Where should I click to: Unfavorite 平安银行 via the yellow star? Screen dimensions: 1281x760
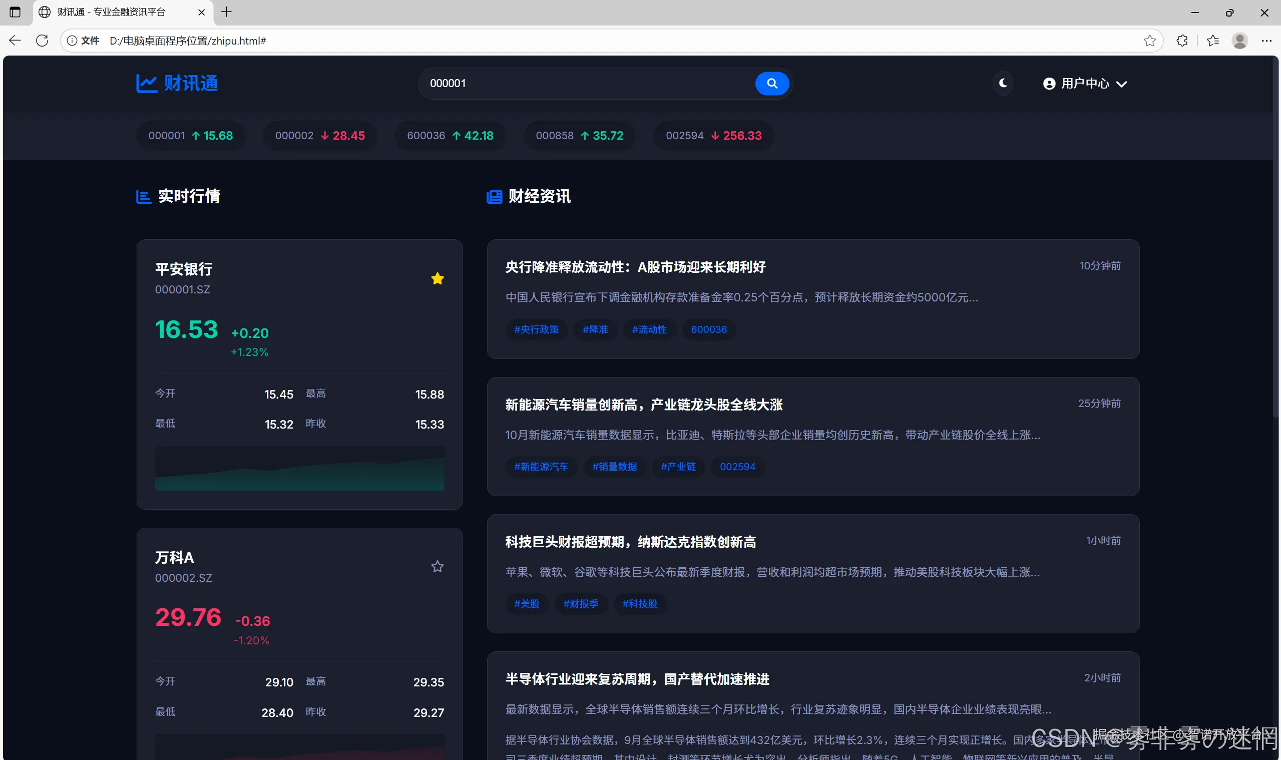[437, 278]
